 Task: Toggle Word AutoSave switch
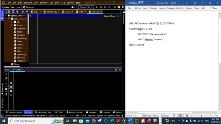141,3
